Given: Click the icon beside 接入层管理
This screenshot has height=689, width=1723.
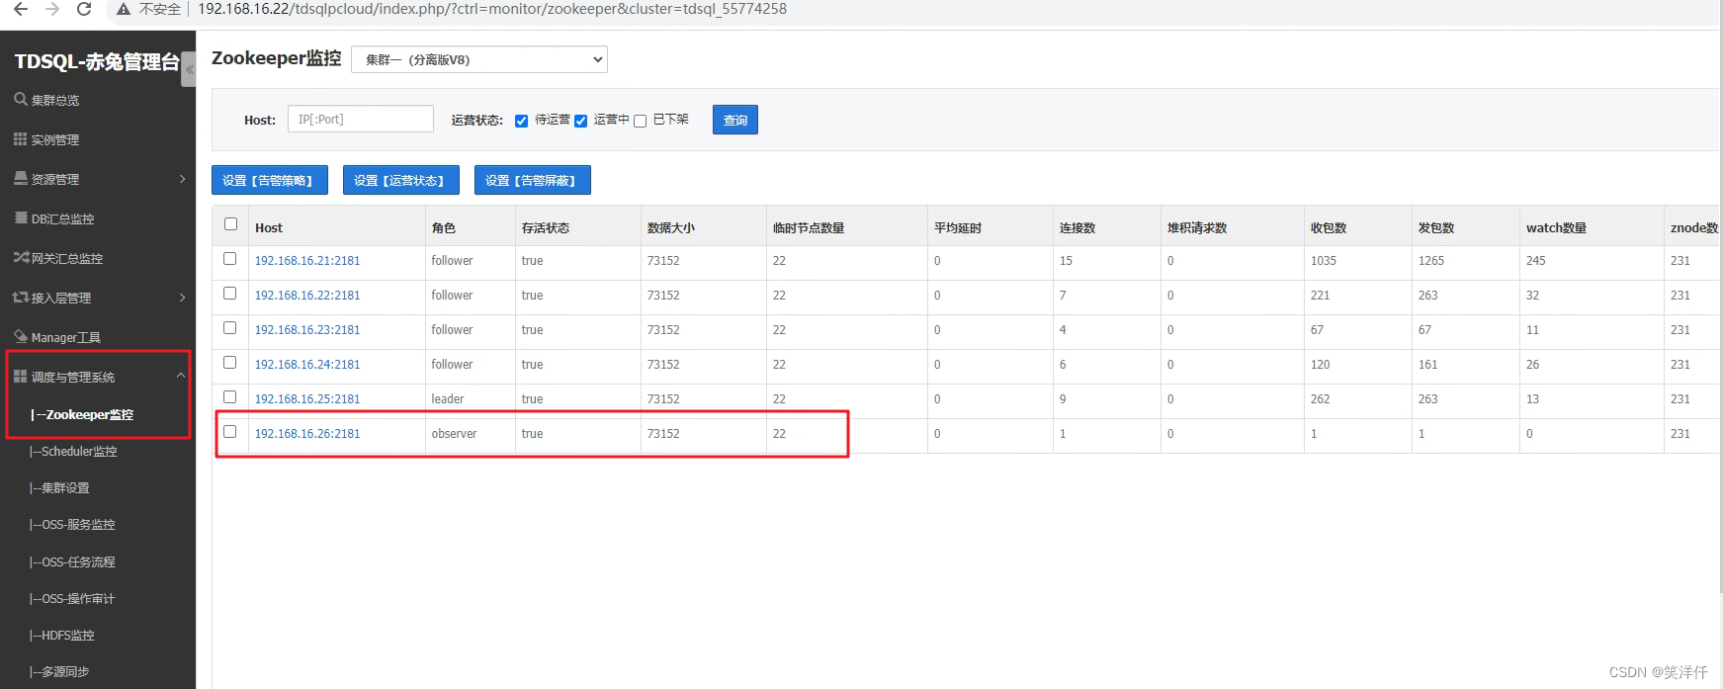Looking at the screenshot, I should pos(20,297).
